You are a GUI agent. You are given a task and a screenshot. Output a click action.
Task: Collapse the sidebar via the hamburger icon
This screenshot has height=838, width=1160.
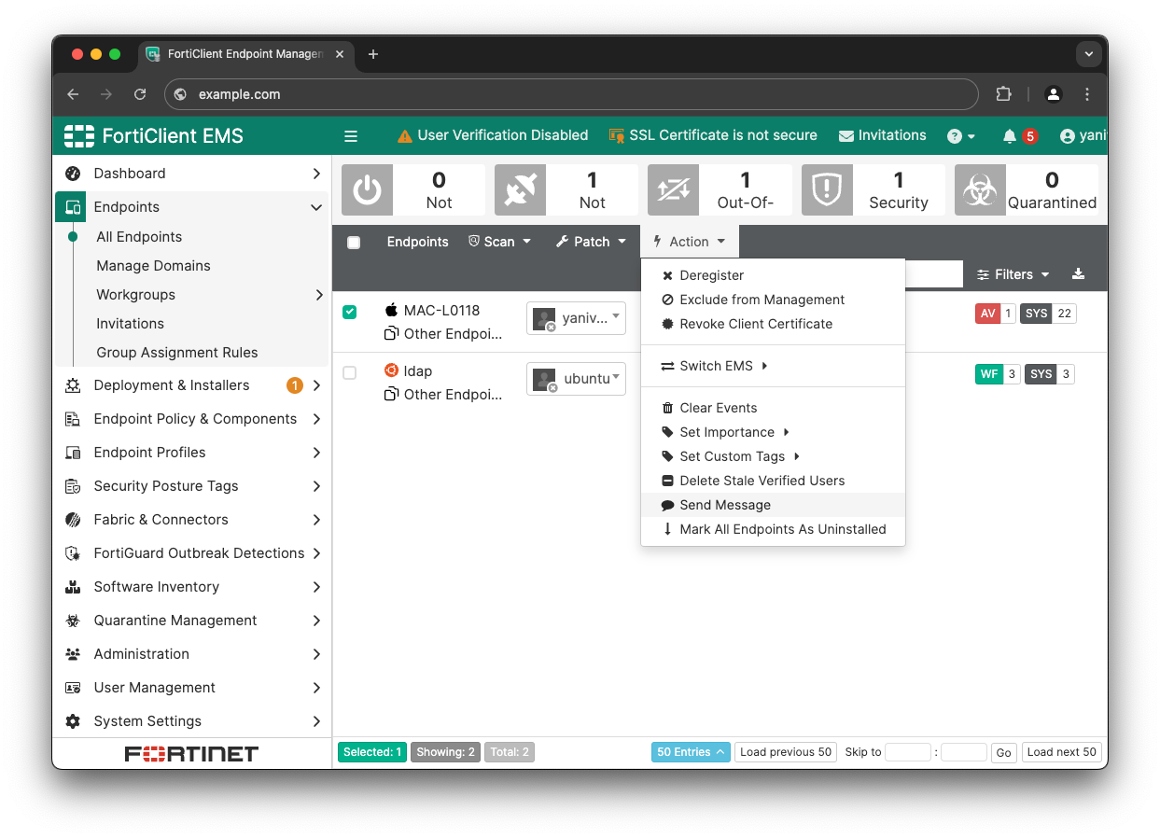[x=351, y=135]
